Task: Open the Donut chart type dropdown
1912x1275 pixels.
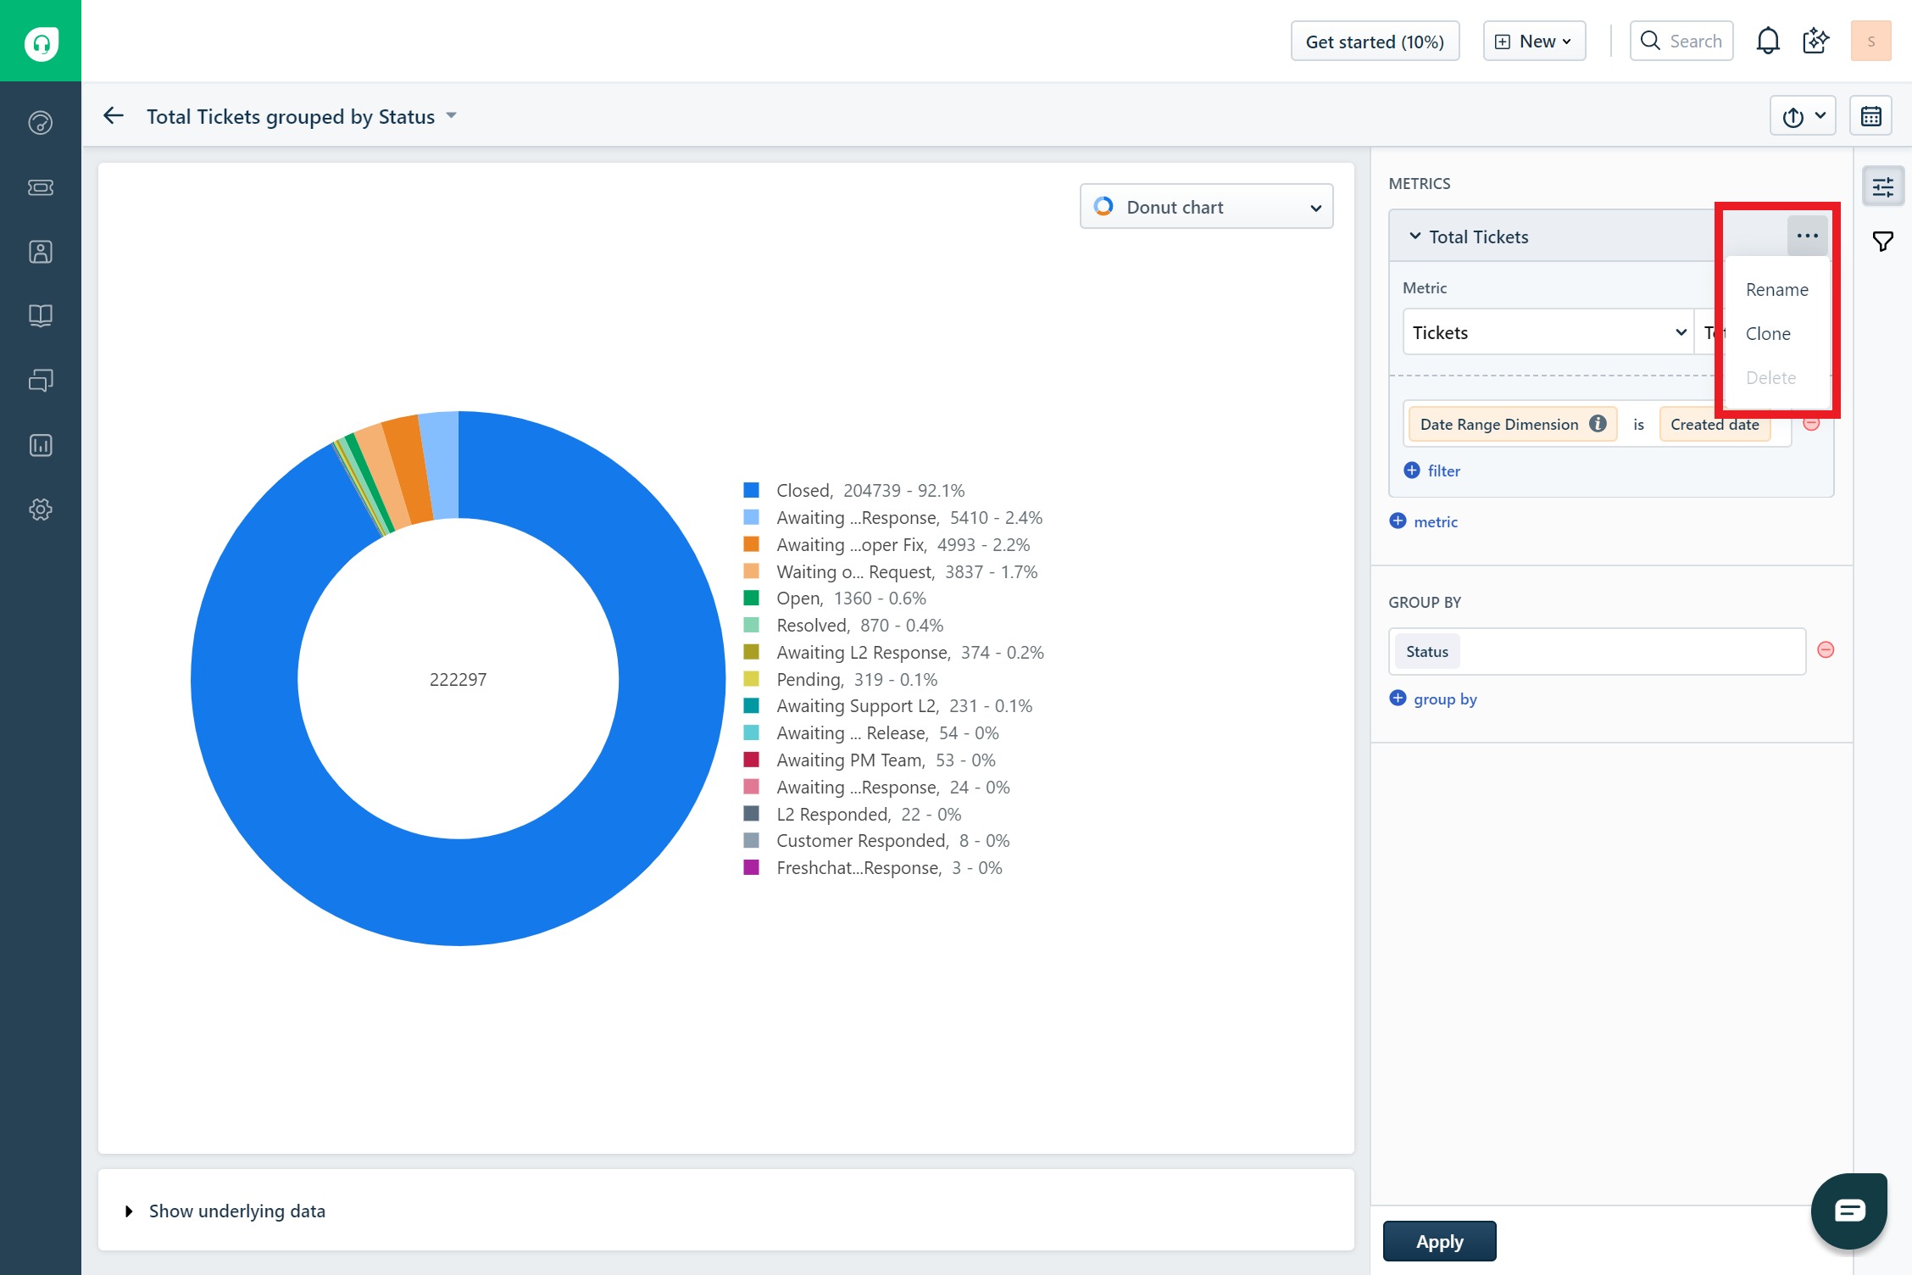Action: click(1205, 207)
